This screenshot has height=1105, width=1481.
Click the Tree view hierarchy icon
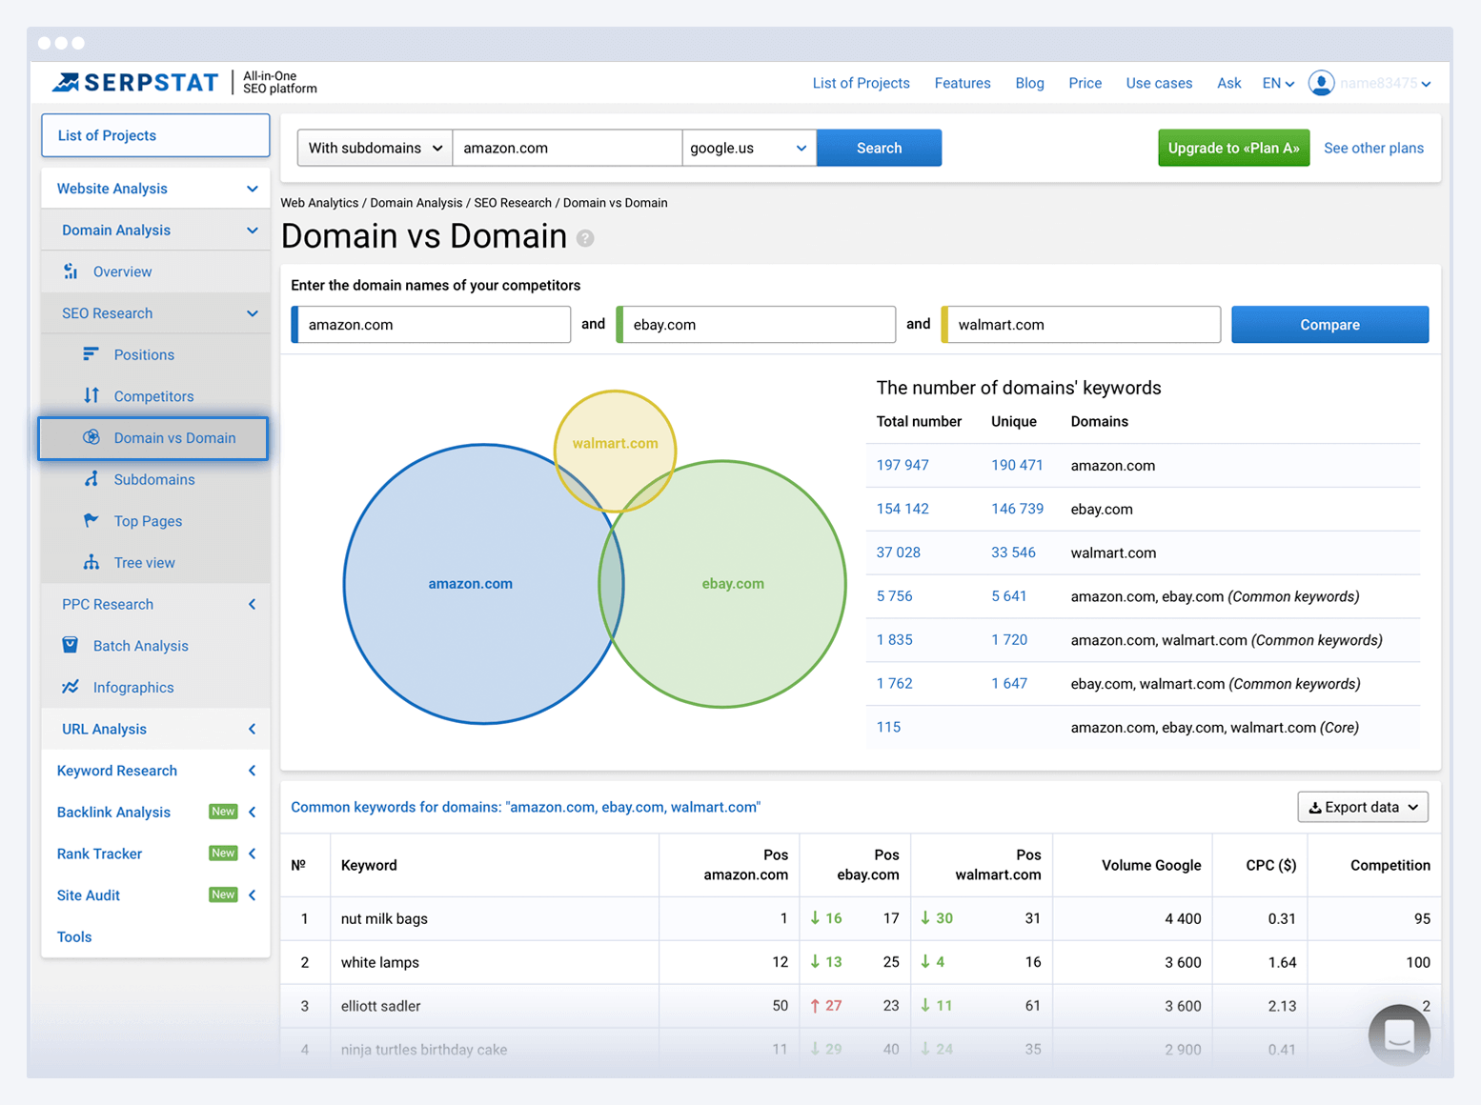(x=91, y=562)
